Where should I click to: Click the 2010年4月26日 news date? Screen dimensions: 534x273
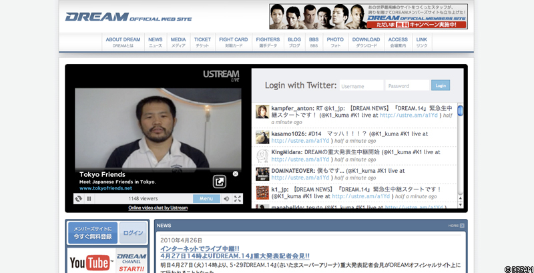[x=181, y=240]
